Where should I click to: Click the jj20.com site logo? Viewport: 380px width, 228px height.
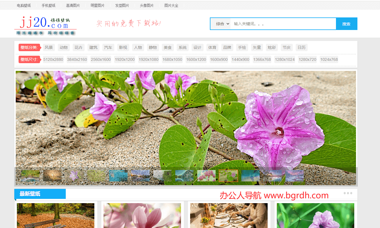[x=45, y=25]
